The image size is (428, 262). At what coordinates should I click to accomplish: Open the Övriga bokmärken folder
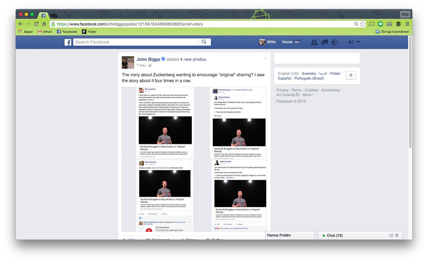point(392,32)
